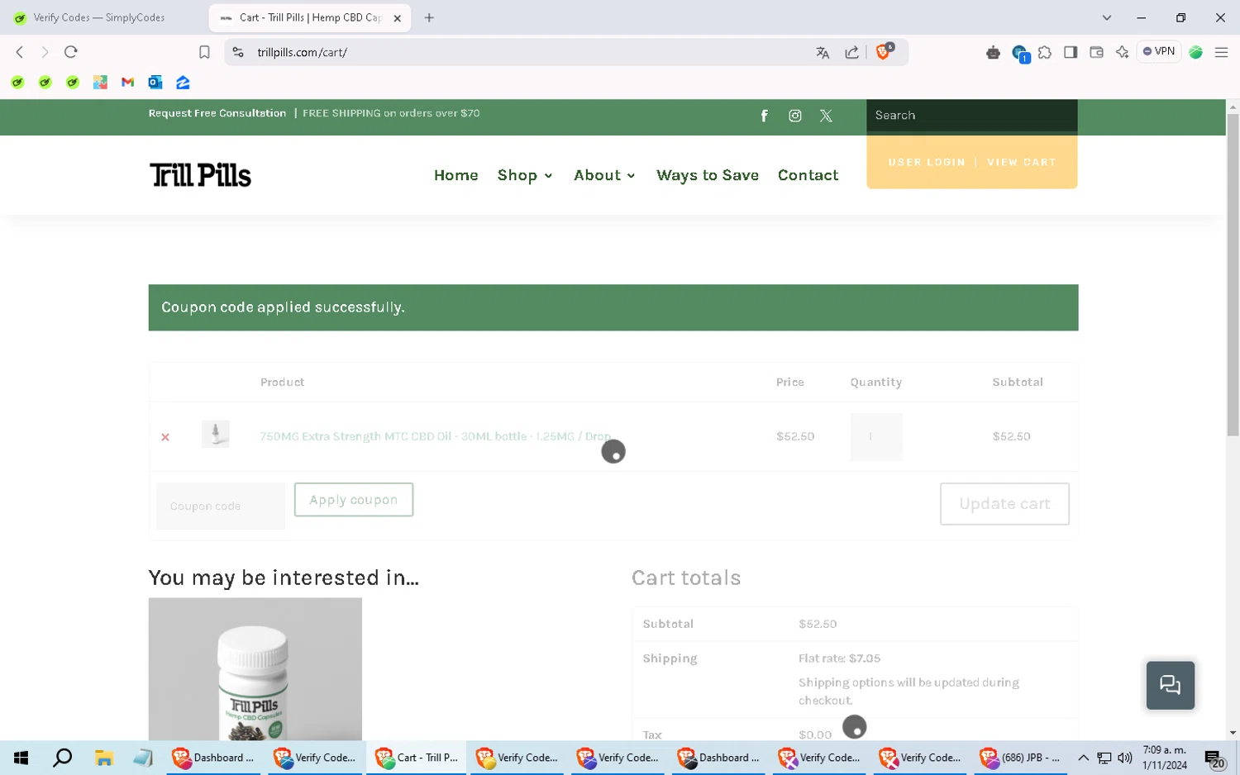Reload the trillpills.com cart page
The height and width of the screenshot is (775, 1240).
pyautogui.click(x=71, y=52)
